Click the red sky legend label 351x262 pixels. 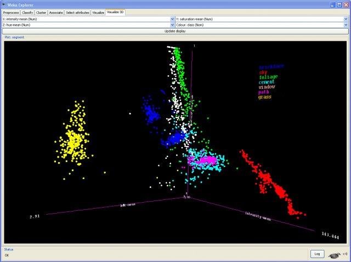263,72
